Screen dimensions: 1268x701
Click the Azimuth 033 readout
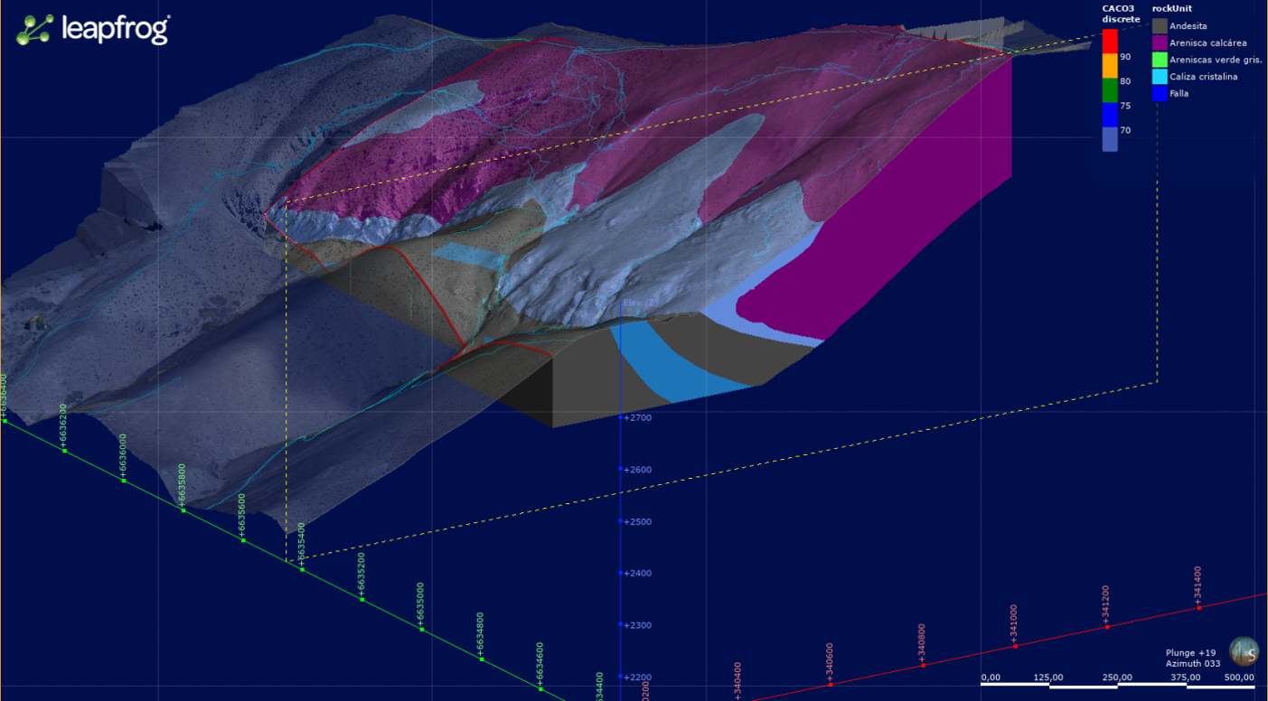[1193, 664]
